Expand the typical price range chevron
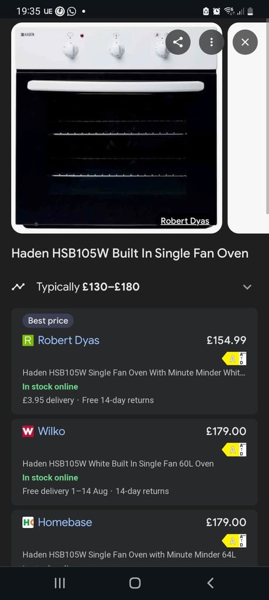 pyautogui.click(x=247, y=287)
